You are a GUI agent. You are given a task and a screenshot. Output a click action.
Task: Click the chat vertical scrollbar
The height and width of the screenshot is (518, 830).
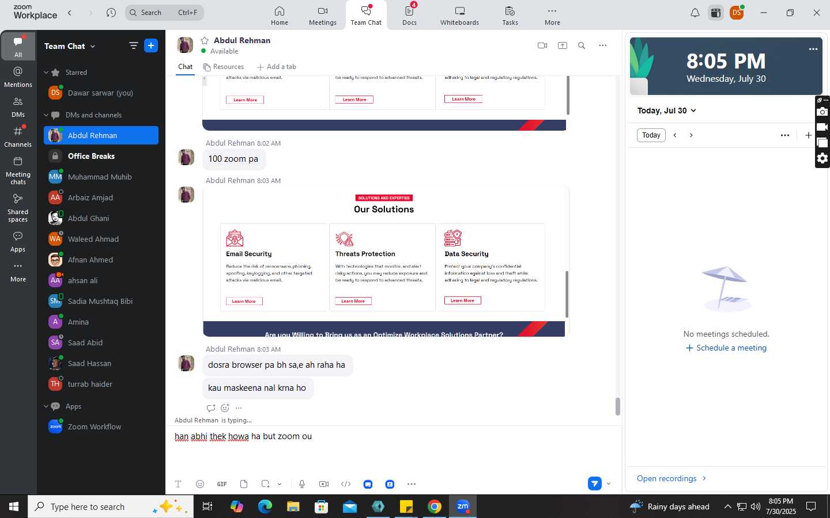coord(618,406)
